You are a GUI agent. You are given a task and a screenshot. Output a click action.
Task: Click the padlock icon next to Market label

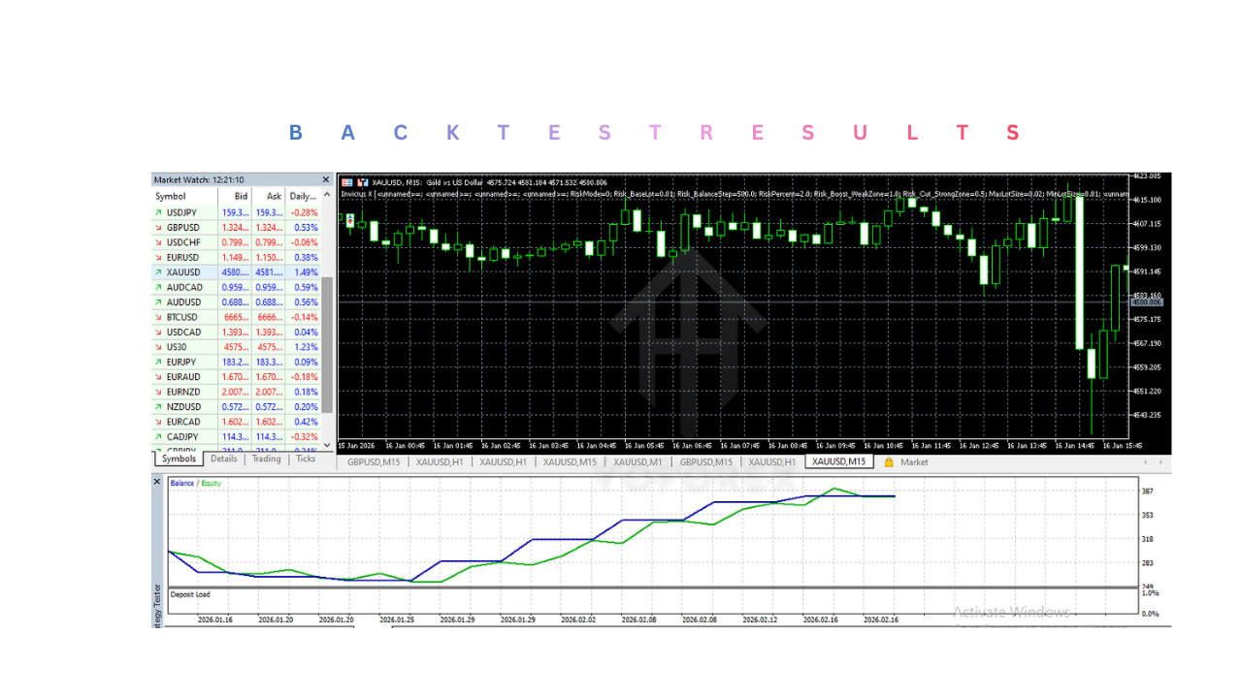[890, 462]
